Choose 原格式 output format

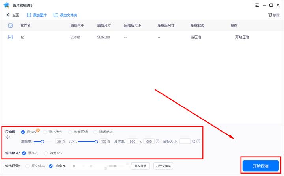(x=24, y=153)
